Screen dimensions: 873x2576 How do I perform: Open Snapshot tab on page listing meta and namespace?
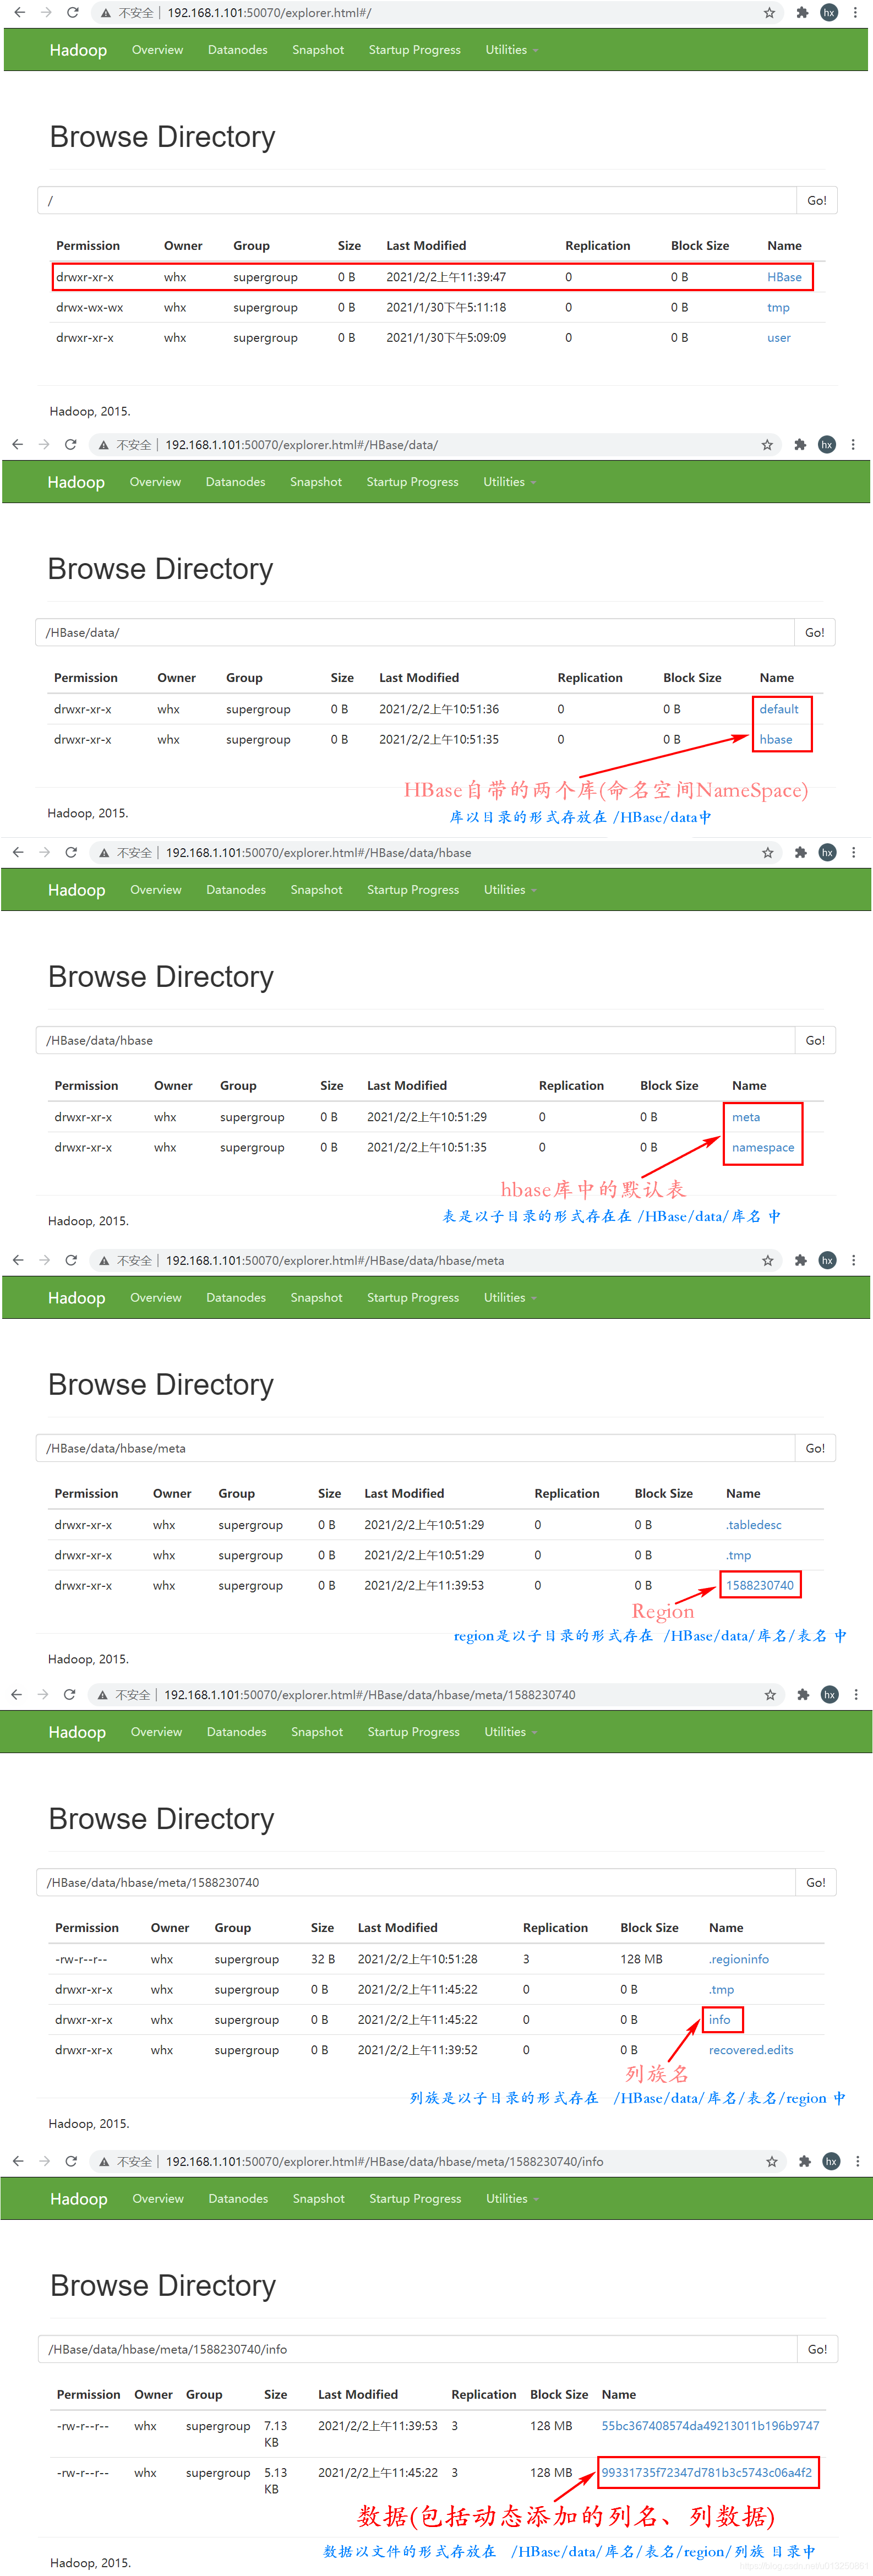tap(317, 890)
